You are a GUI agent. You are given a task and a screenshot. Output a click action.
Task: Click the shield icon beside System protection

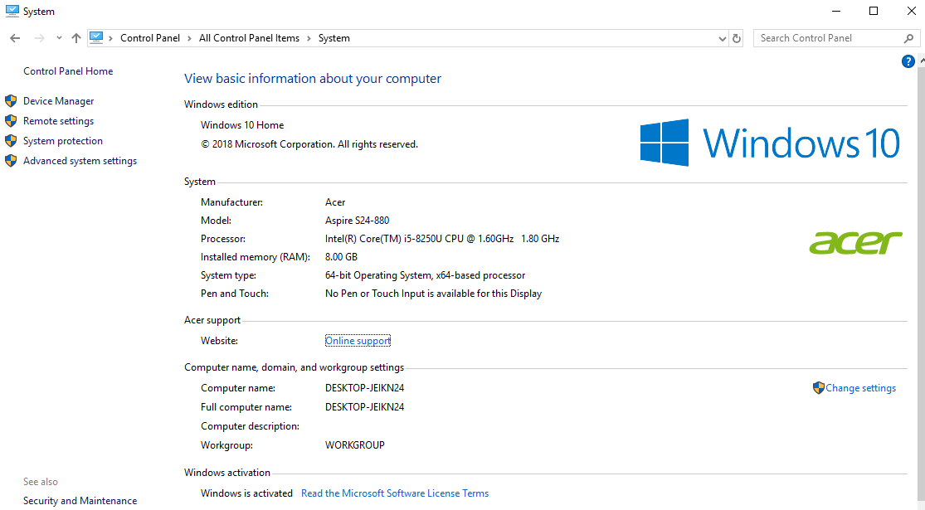(x=11, y=141)
